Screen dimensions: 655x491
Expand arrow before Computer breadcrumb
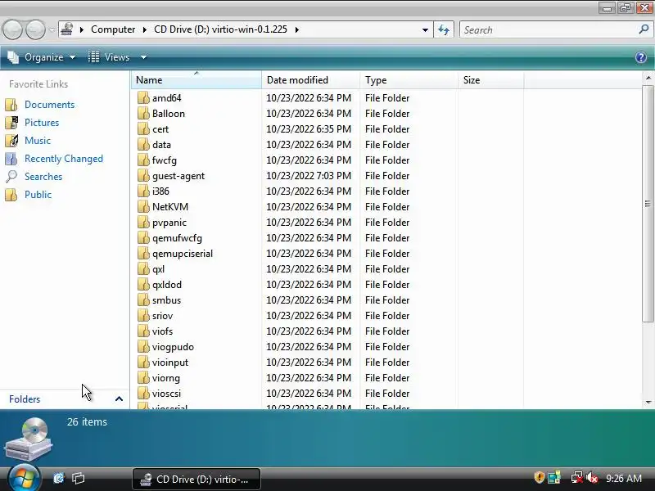[x=82, y=29]
